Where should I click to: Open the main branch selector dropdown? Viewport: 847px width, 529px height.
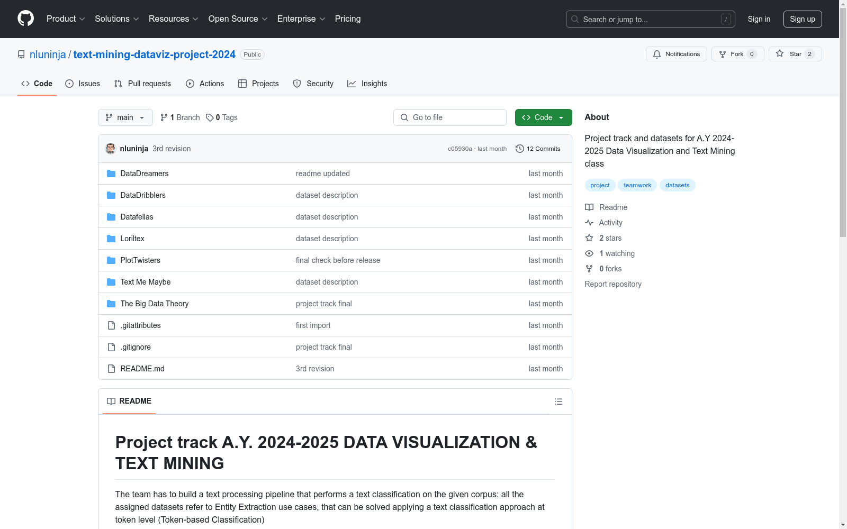[x=125, y=117]
